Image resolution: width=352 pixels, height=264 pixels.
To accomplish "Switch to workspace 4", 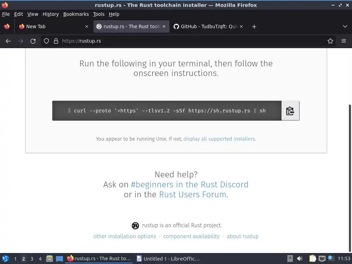I will (x=40, y=259).
